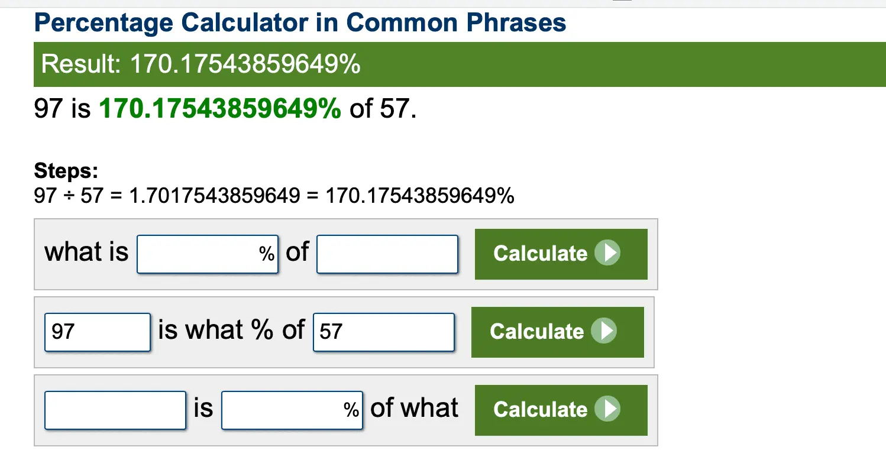
Task: Click the green Result banner
Action: pyautogui.click(x=459, y=64)
